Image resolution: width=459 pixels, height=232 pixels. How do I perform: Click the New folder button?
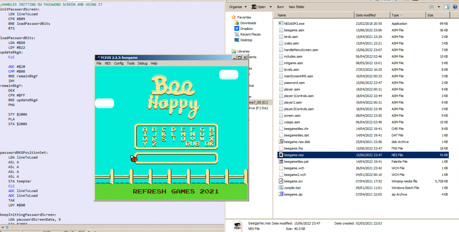tap(297, 6)
